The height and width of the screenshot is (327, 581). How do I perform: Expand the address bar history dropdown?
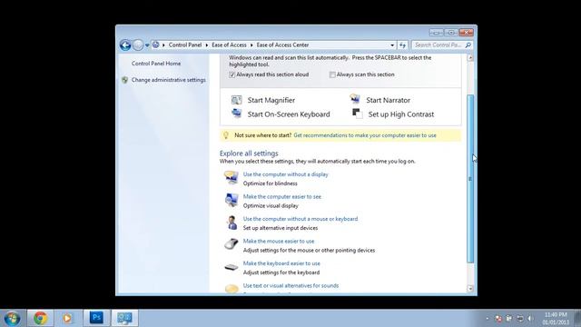(392, 45)
